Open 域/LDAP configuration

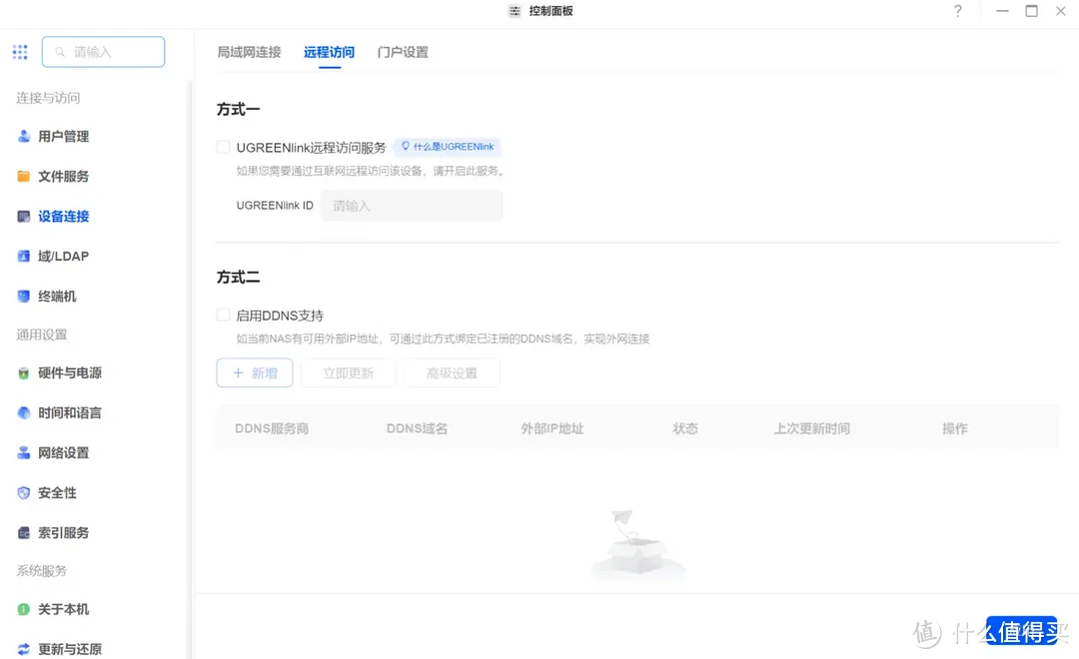pos(58,256)
